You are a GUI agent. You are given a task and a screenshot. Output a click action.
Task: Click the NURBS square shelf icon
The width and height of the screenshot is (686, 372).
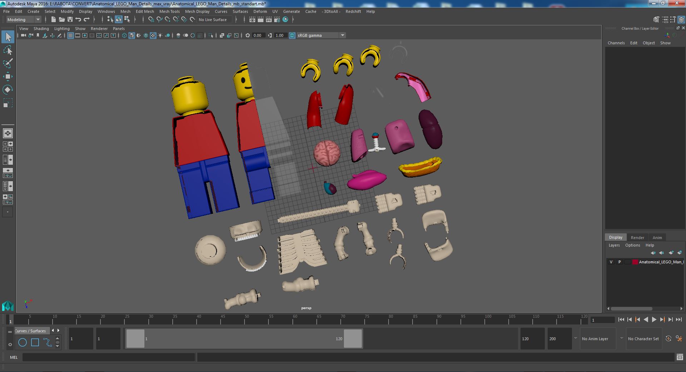[35, 342]
